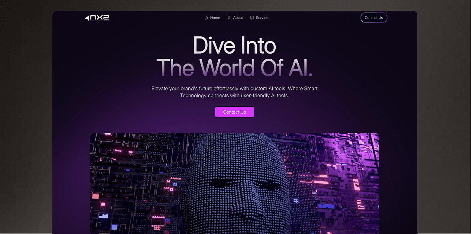Click the outlined Contact Us header button
The height and width of the screenshot is (234, 471).
pos(374,18)
